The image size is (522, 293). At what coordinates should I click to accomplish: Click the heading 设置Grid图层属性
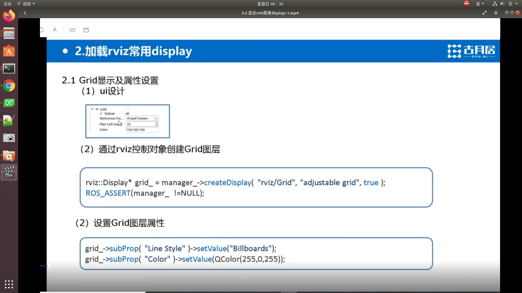coord(129,223)
